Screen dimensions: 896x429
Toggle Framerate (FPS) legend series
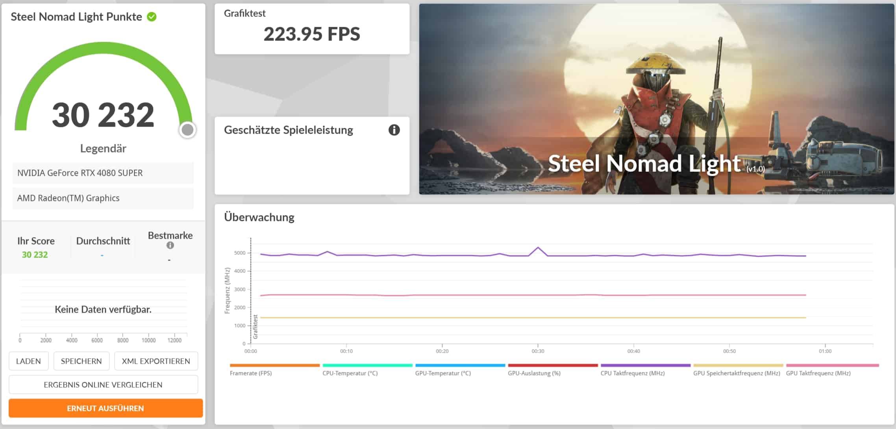251,373
